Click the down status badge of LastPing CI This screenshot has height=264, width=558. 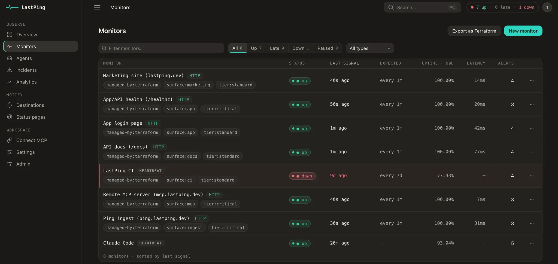[x=302, y=176]
